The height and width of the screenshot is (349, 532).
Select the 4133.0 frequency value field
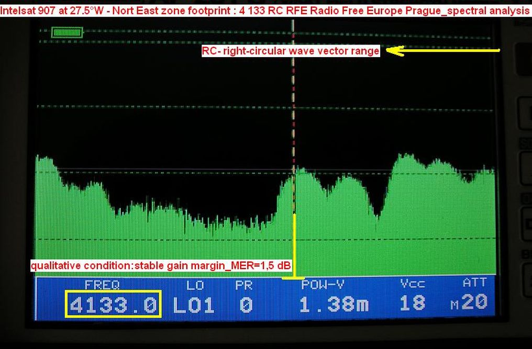114,305
